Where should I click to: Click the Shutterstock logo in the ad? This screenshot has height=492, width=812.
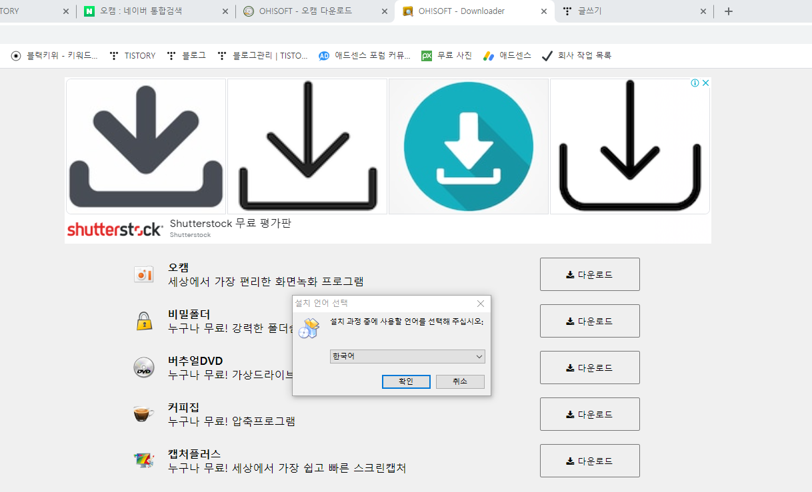click(x=115, y=230)
